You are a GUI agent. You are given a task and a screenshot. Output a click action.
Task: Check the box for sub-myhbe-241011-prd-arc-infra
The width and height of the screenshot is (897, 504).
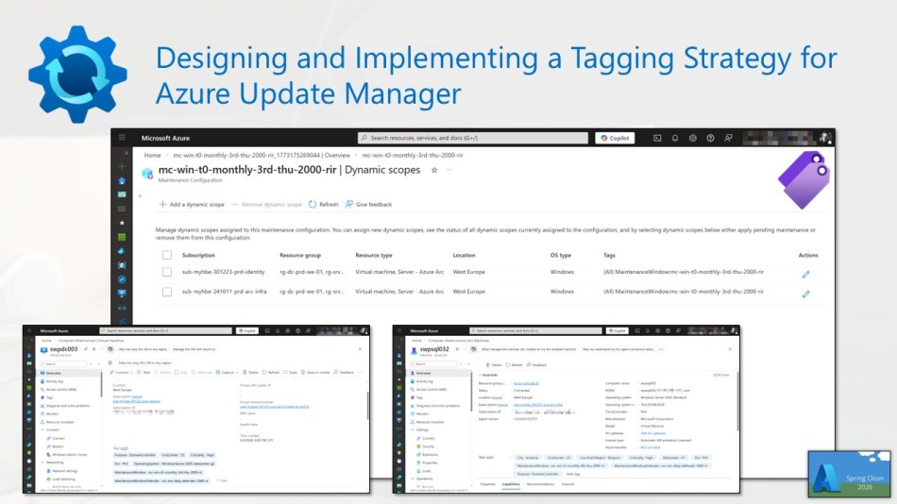(x=166, y=293)
